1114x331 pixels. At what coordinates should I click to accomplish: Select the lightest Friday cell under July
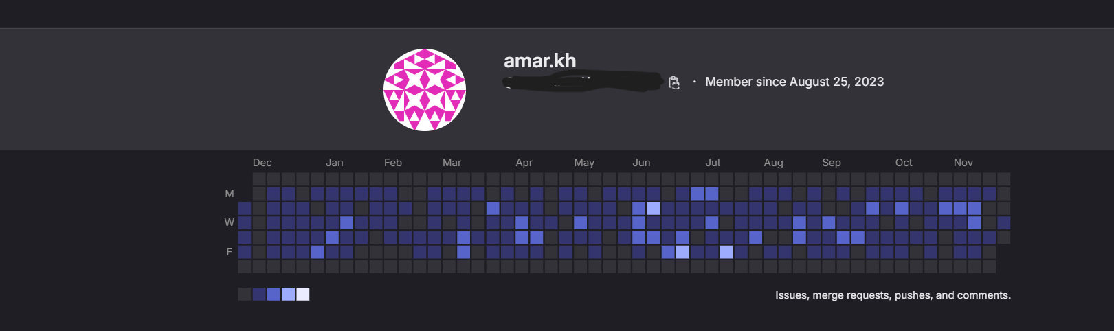pos(726,252)
